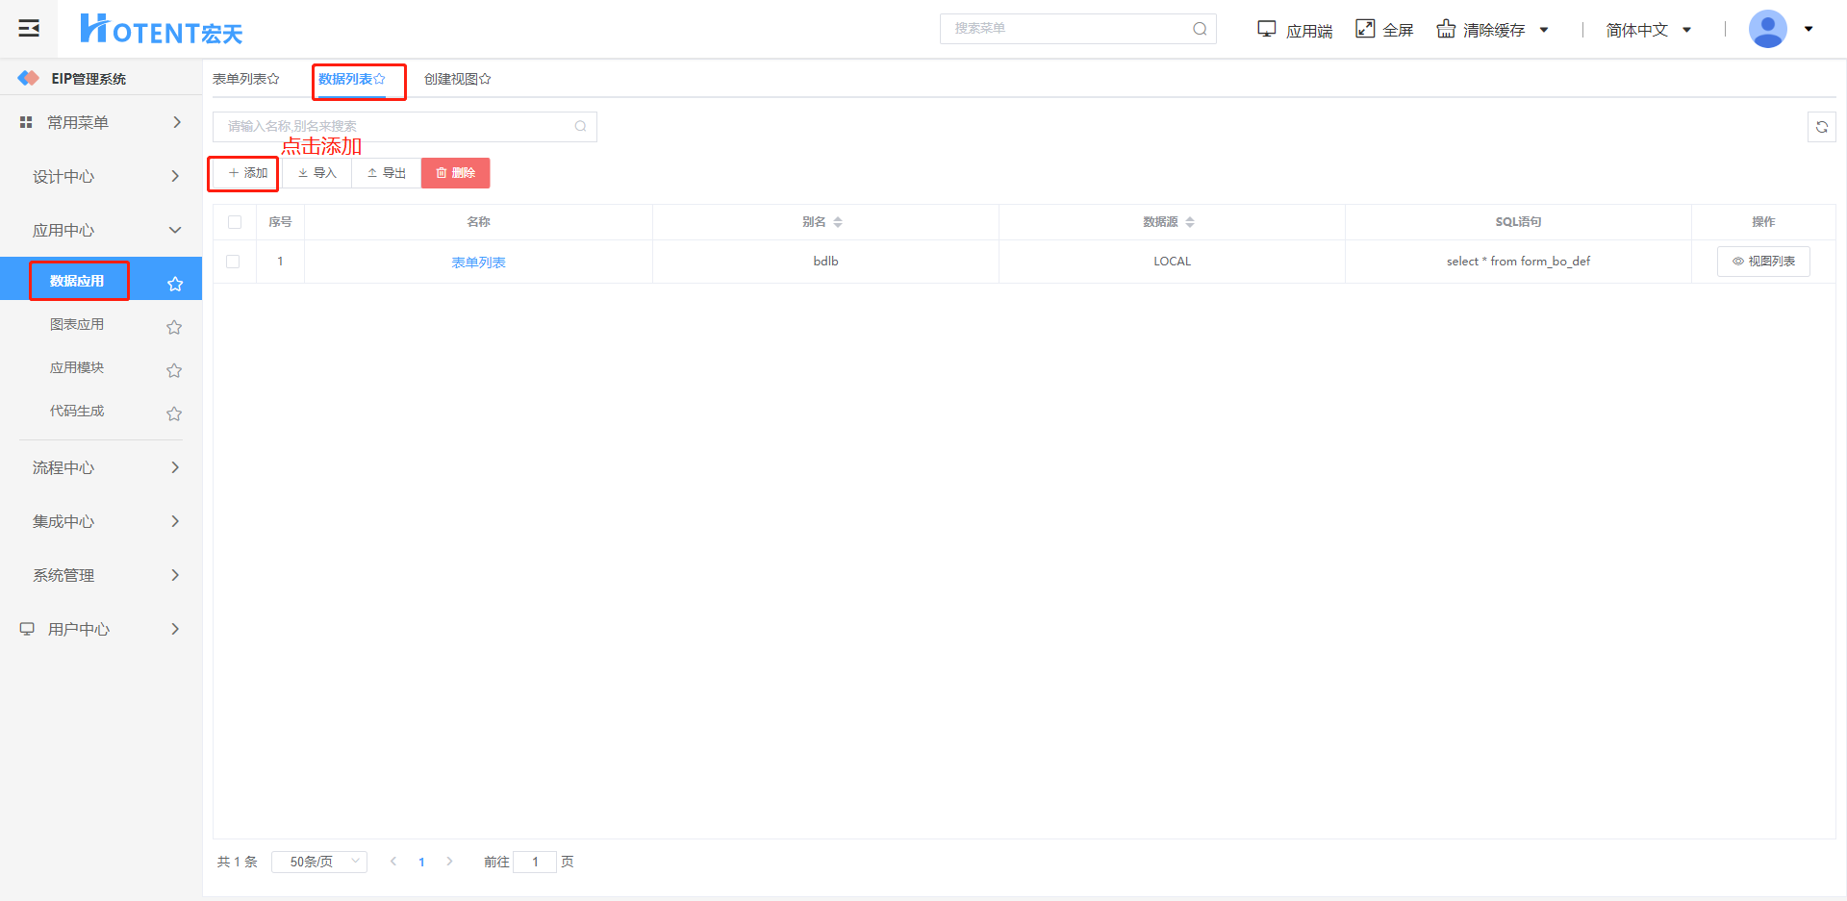Viewport: 1847px width, 901px height.
Task: Sort by 数据源 column arrows
Action: [x=1190, y=222]
